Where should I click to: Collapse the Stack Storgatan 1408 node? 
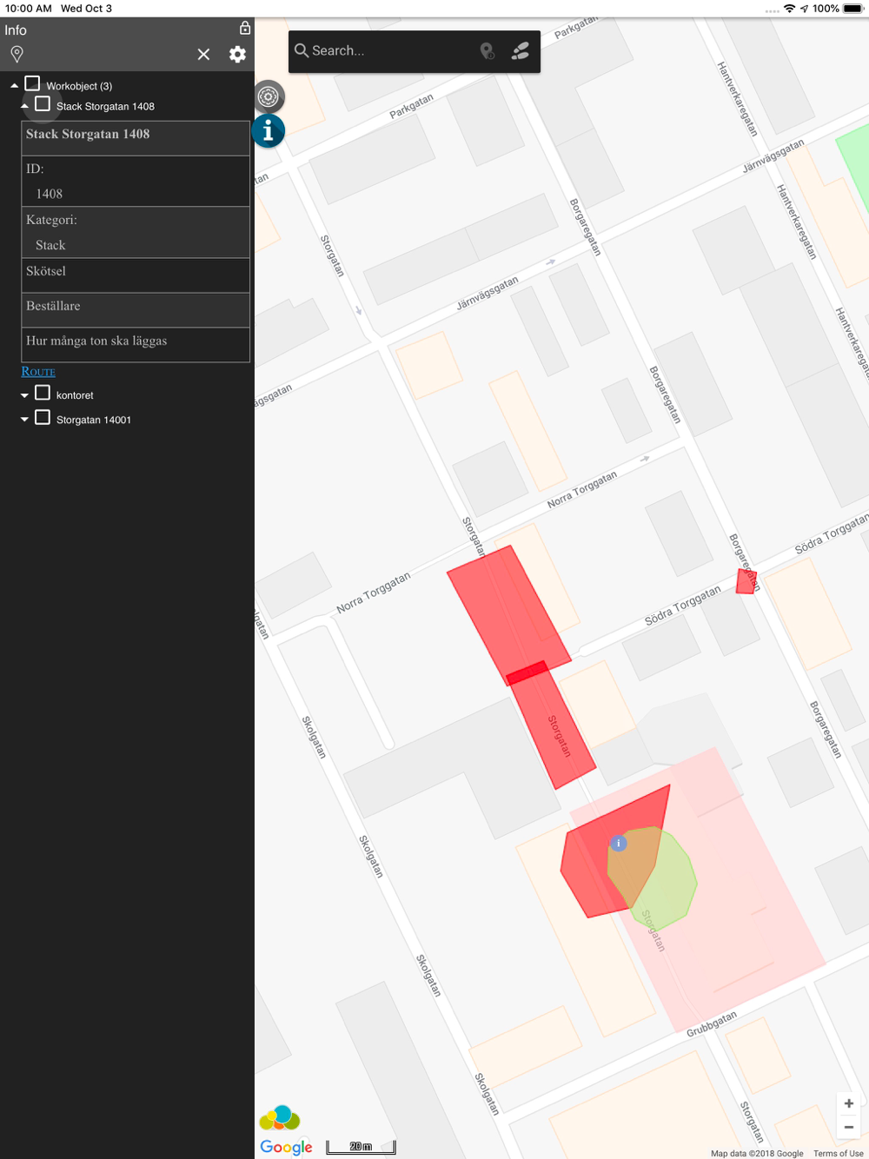point(24,106)
